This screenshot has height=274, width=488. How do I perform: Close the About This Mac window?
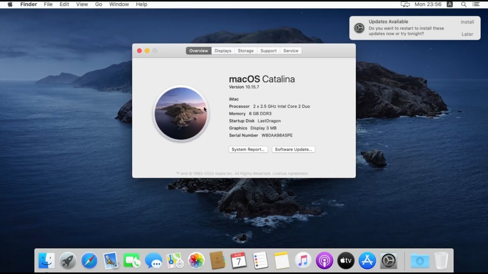coord(140,51)
